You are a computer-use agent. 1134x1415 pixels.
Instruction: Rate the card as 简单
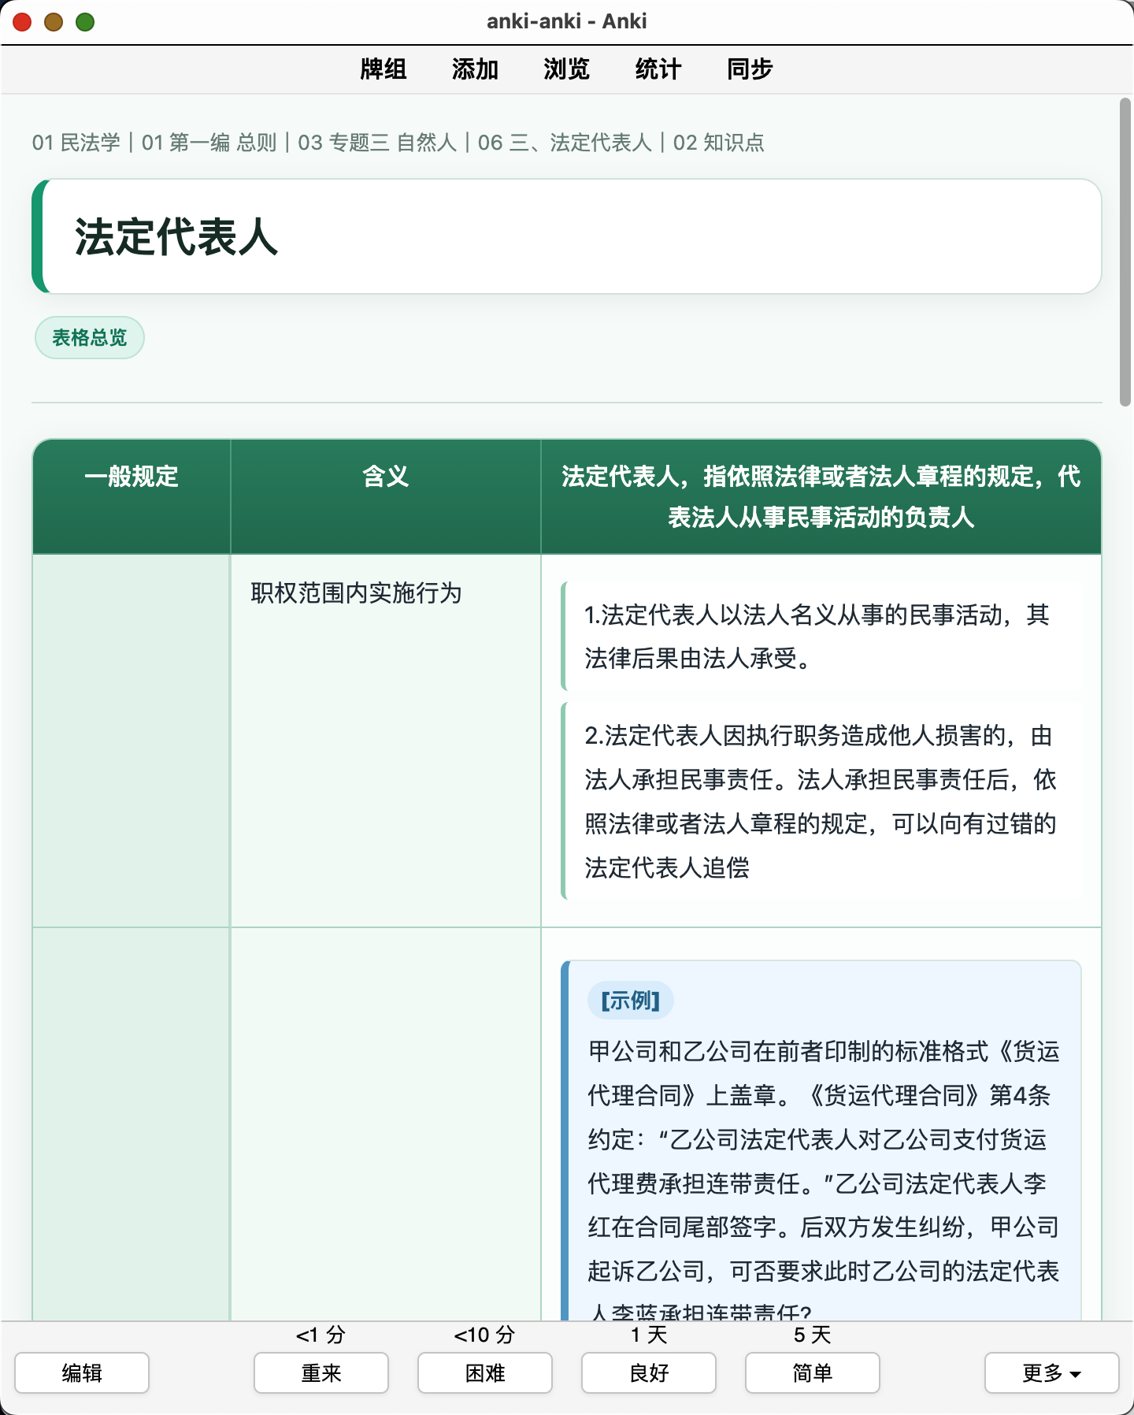coord(813,1372)
